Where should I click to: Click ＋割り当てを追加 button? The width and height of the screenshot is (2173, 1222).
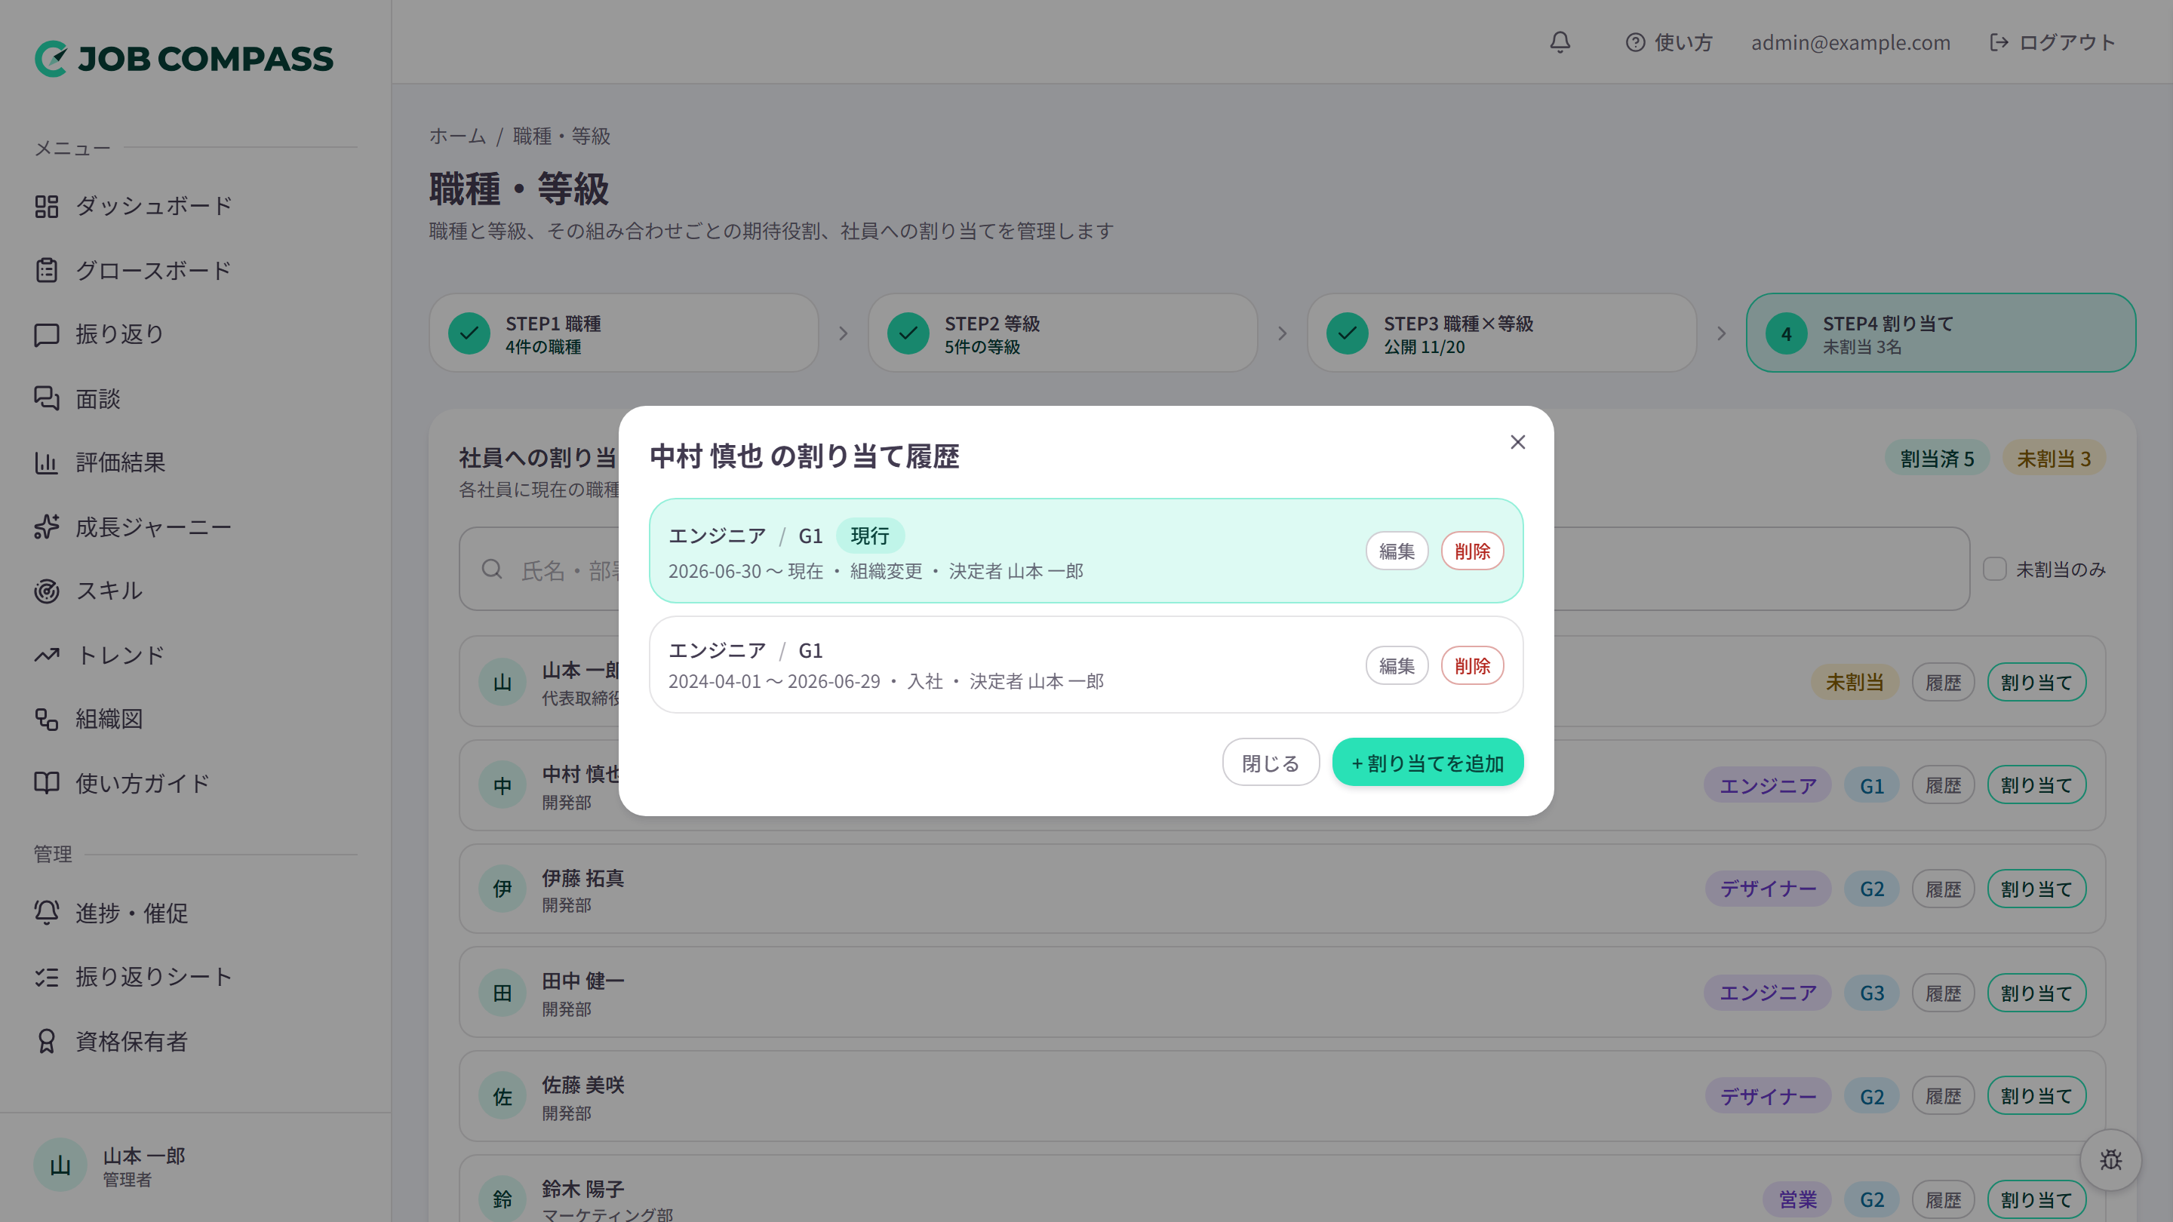[x=1428, y=763]
